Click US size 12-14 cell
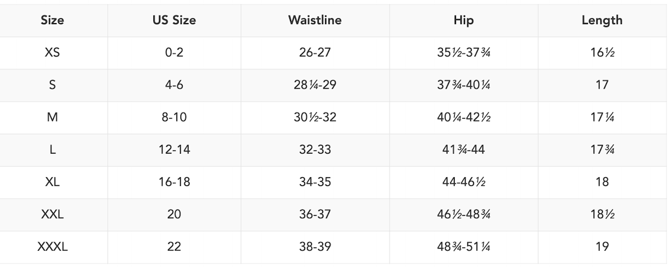 pos(173,150)
